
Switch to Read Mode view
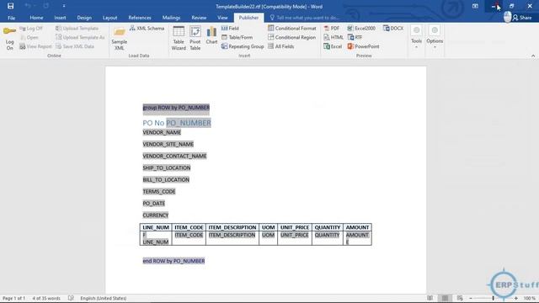click(x=430, y=298)
